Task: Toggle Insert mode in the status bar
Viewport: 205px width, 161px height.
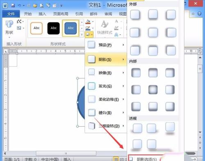Action: 67,159
